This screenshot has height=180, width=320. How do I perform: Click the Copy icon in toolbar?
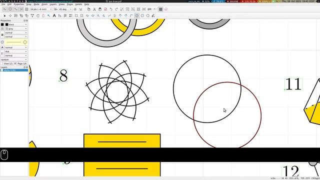coord(89,9)
